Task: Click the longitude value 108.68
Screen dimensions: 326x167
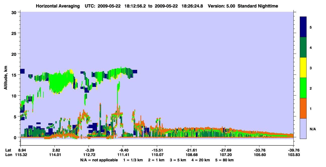Action: [x=191, y=155]
